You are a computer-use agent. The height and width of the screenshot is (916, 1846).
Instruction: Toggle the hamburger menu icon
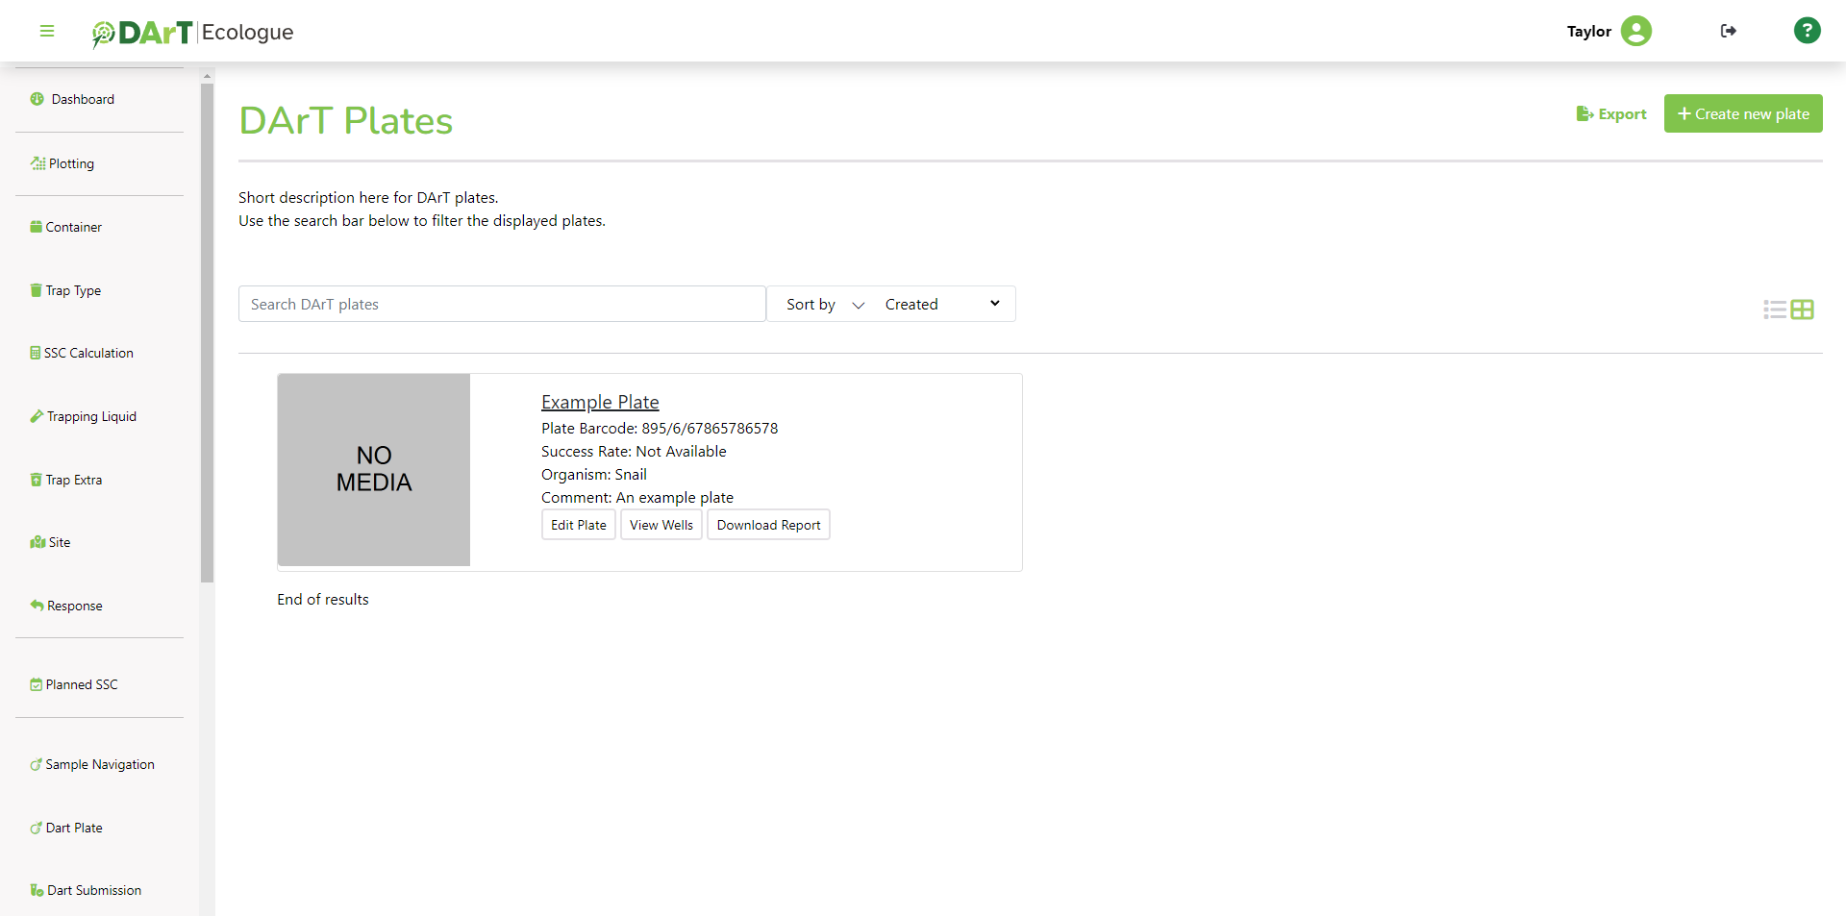pyautogui.click(x=46, y=31)
